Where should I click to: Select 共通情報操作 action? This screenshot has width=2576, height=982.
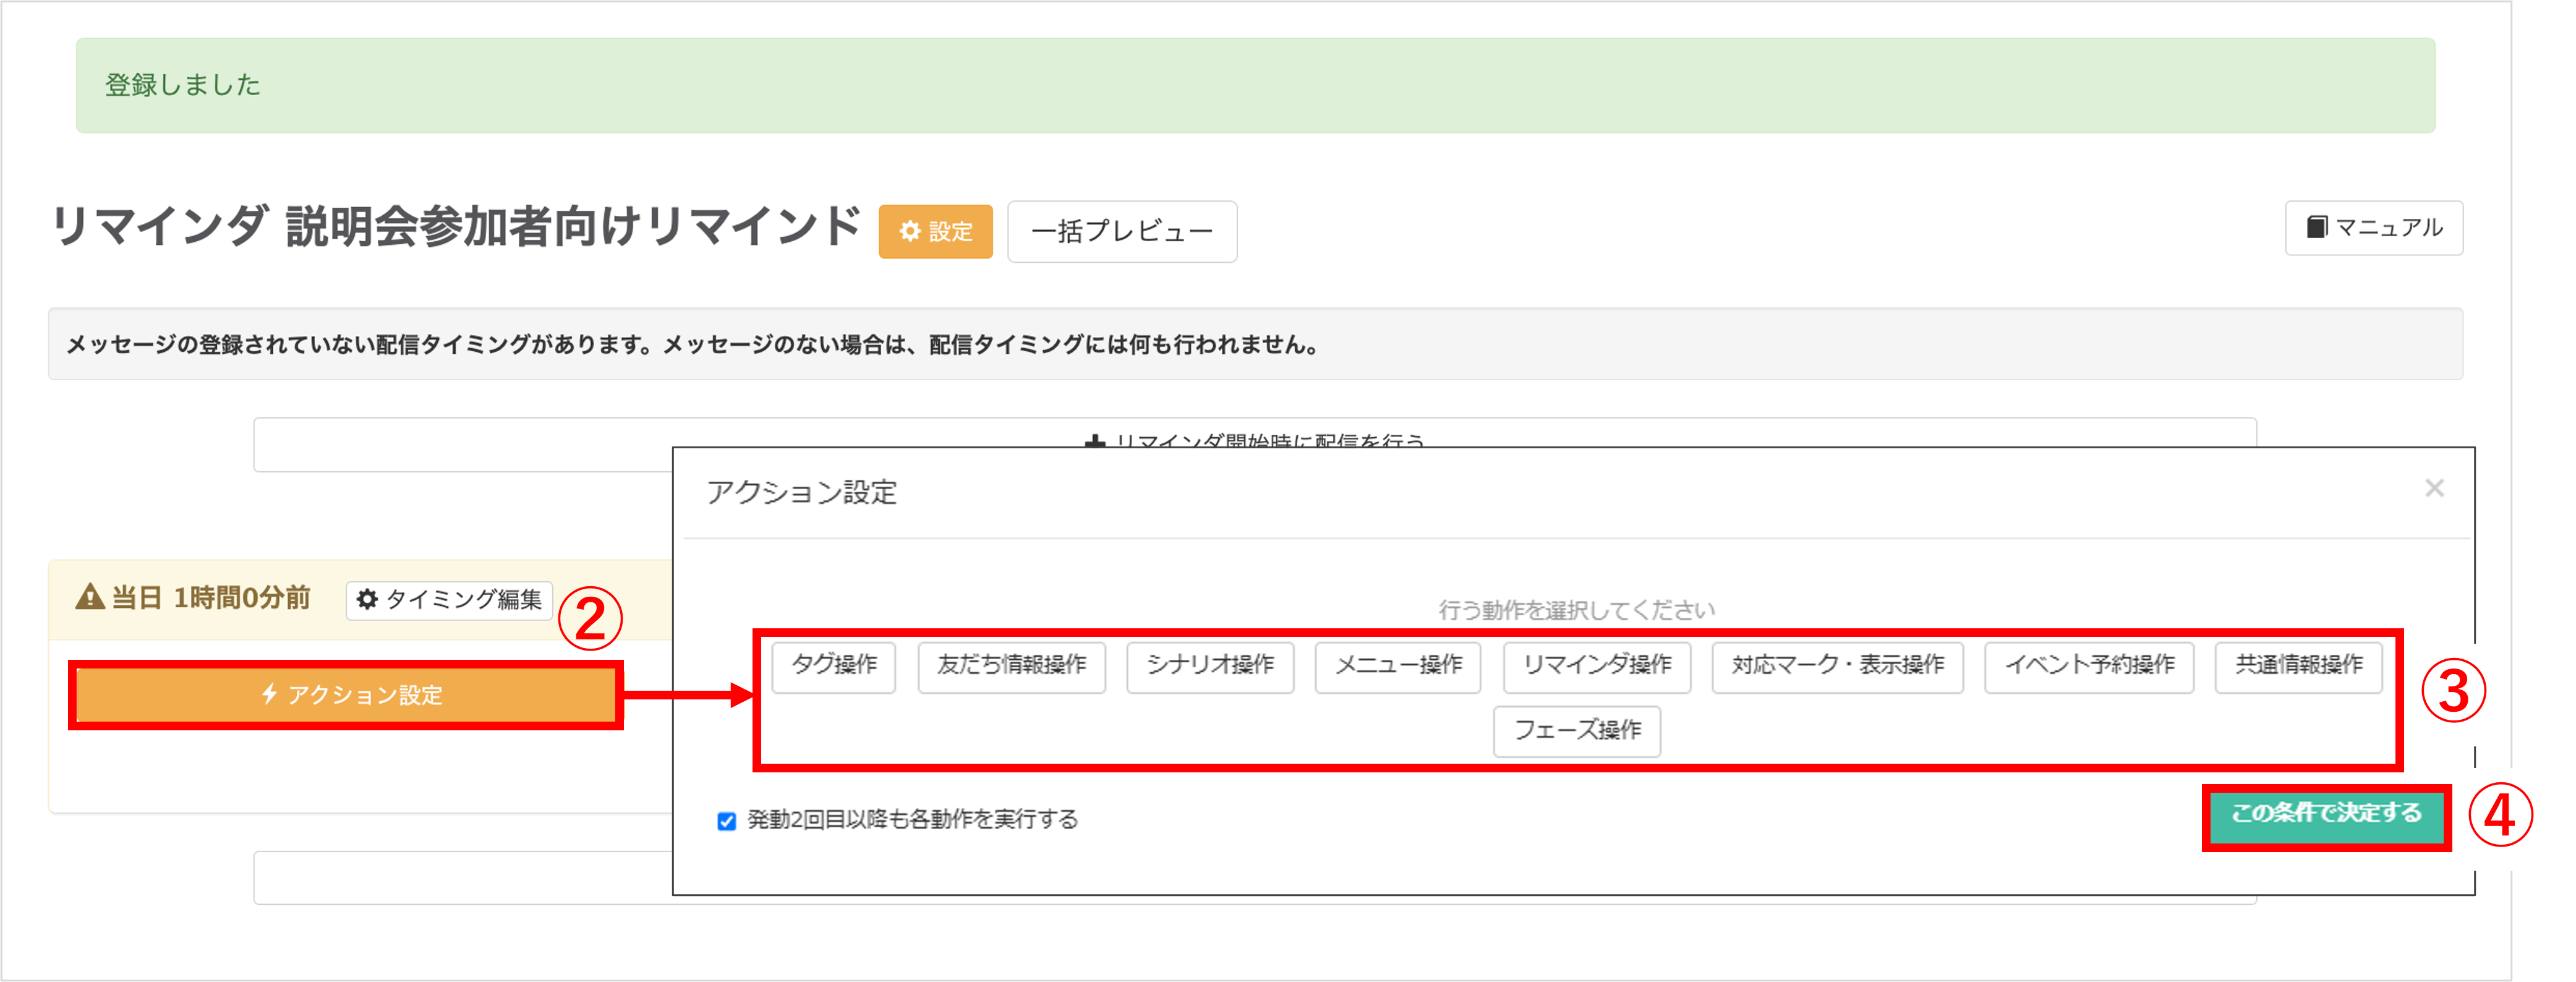2299,666
